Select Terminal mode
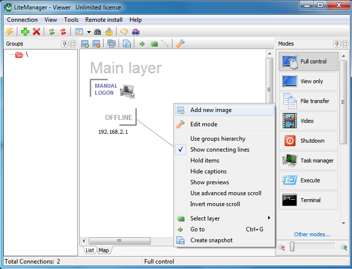 [308, 200]
